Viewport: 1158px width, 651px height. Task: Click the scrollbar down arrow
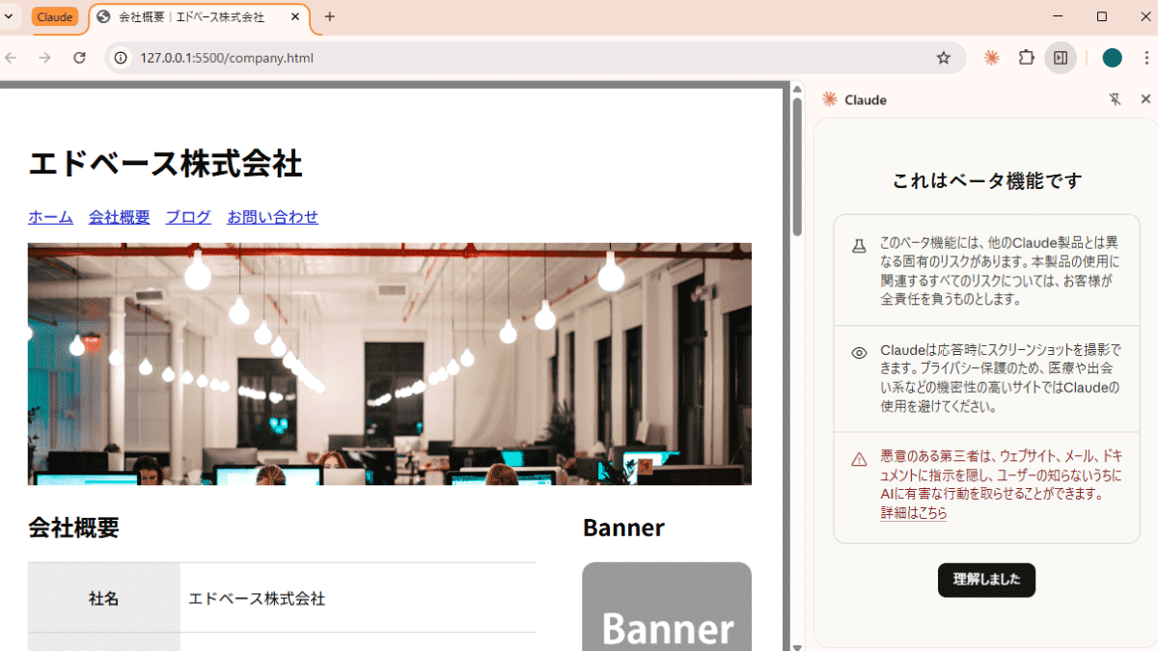click(x=797, y=645)
